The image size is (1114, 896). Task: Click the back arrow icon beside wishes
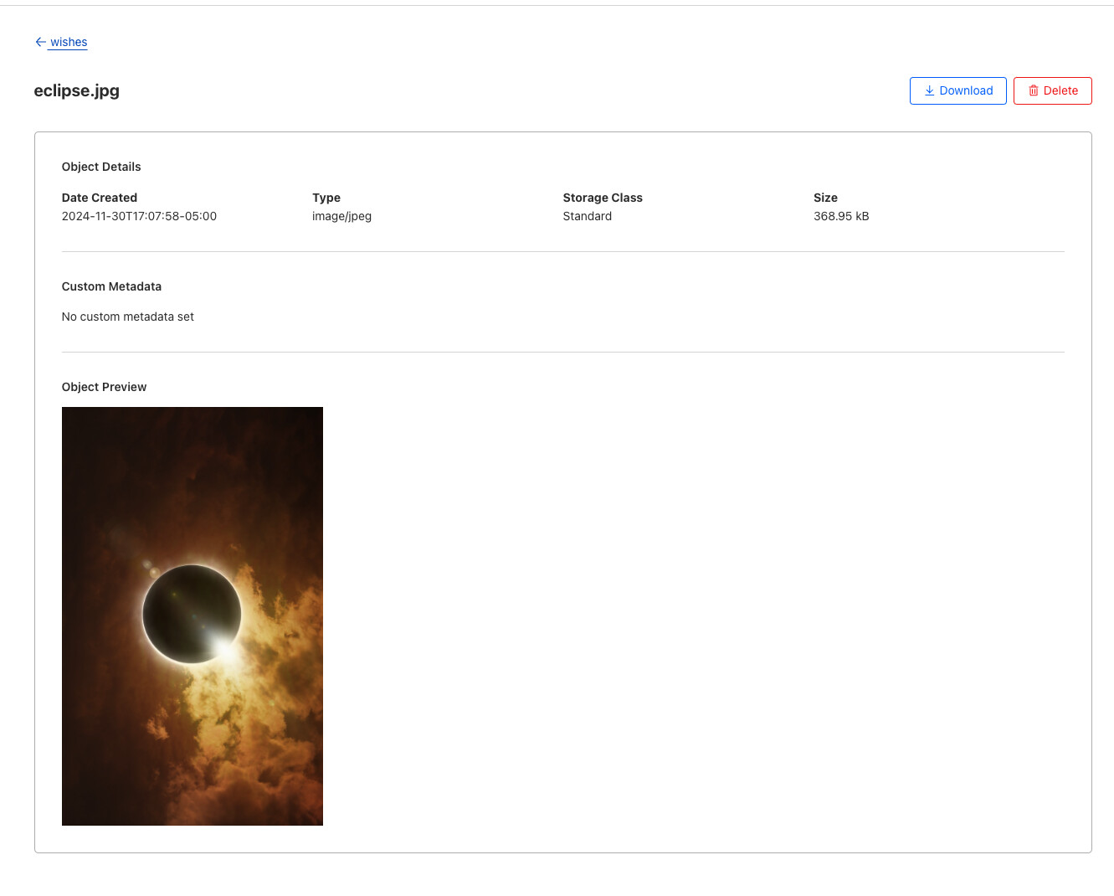40,42
